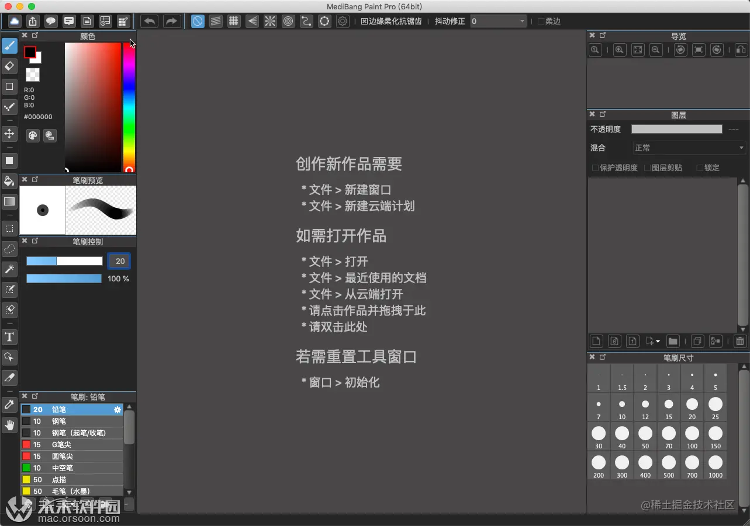The height and width of the screenshot is (526, 750).
Task: Select the 中空笔 brush
Action: (72, 468)
